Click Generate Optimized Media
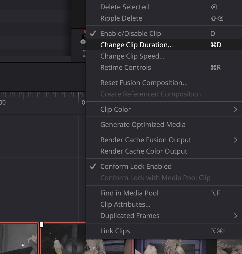 click(164, 124)
